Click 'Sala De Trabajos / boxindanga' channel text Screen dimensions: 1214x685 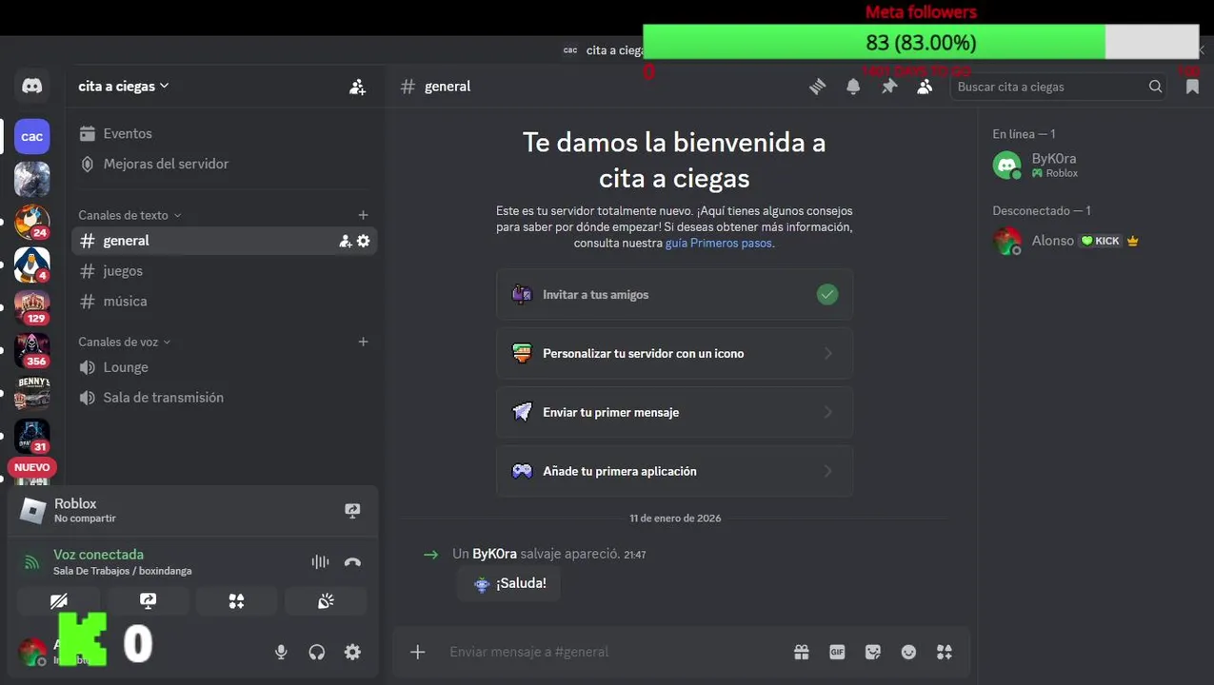[x=122, y=571]
